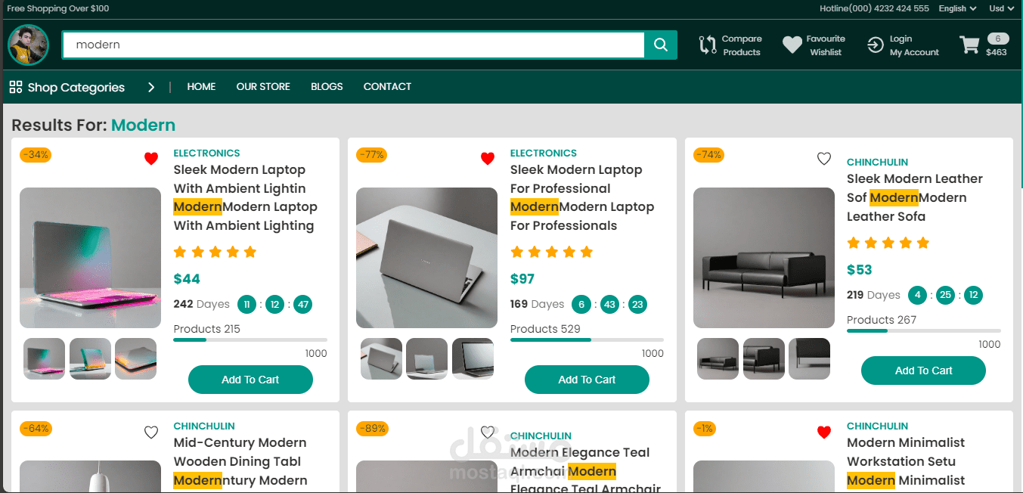The image size is (1023, 493).
Task: Toggle the wishlist heart on the leather sofa
Action: pyautogui.click(x=824, y=159)
